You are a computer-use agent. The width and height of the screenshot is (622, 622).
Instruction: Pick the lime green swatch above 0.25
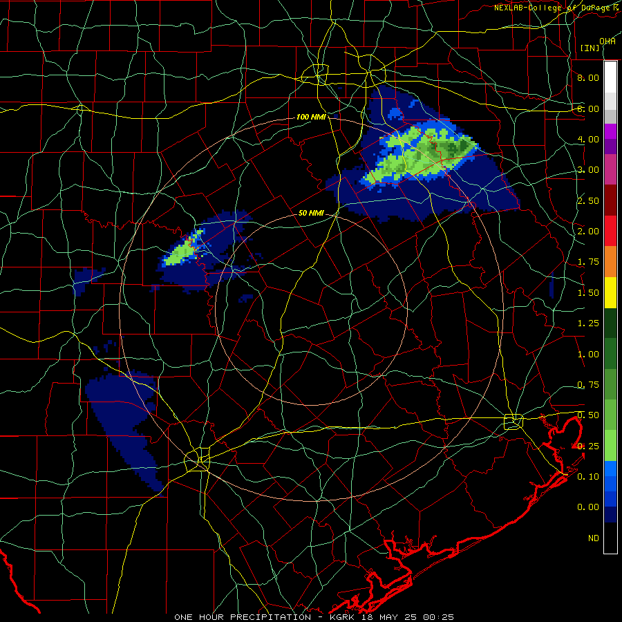point(610,446)
